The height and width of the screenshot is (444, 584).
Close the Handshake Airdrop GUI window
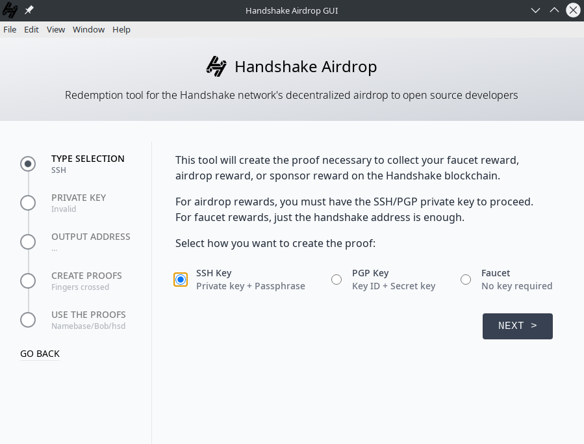point(573,10)
